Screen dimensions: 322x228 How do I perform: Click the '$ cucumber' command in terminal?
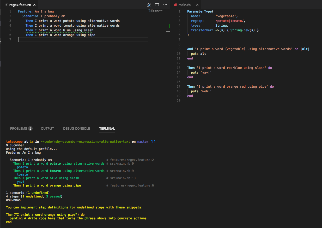click(15, 145)
